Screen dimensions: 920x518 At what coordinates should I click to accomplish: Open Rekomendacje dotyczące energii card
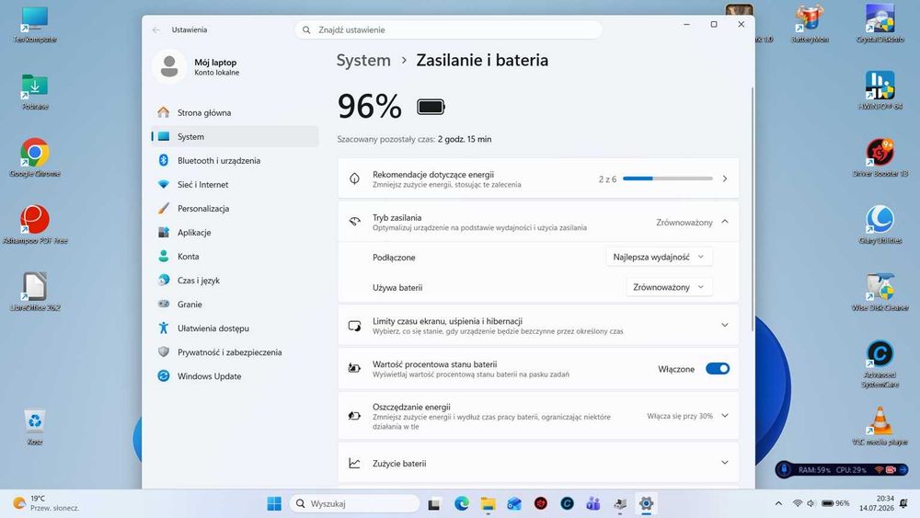(x=538, y=178)
